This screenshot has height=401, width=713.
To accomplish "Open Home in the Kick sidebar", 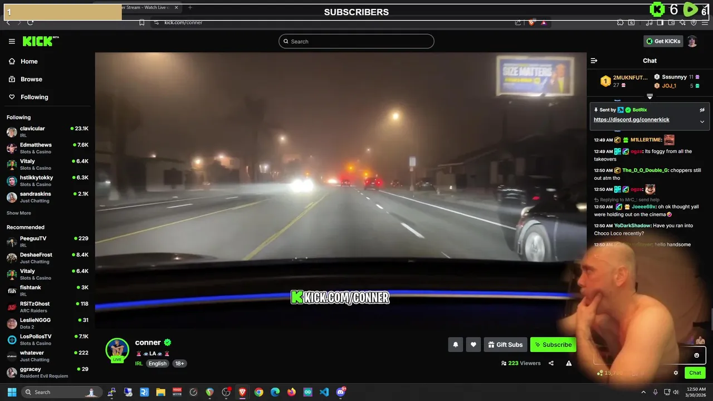I will pos(23,61).
